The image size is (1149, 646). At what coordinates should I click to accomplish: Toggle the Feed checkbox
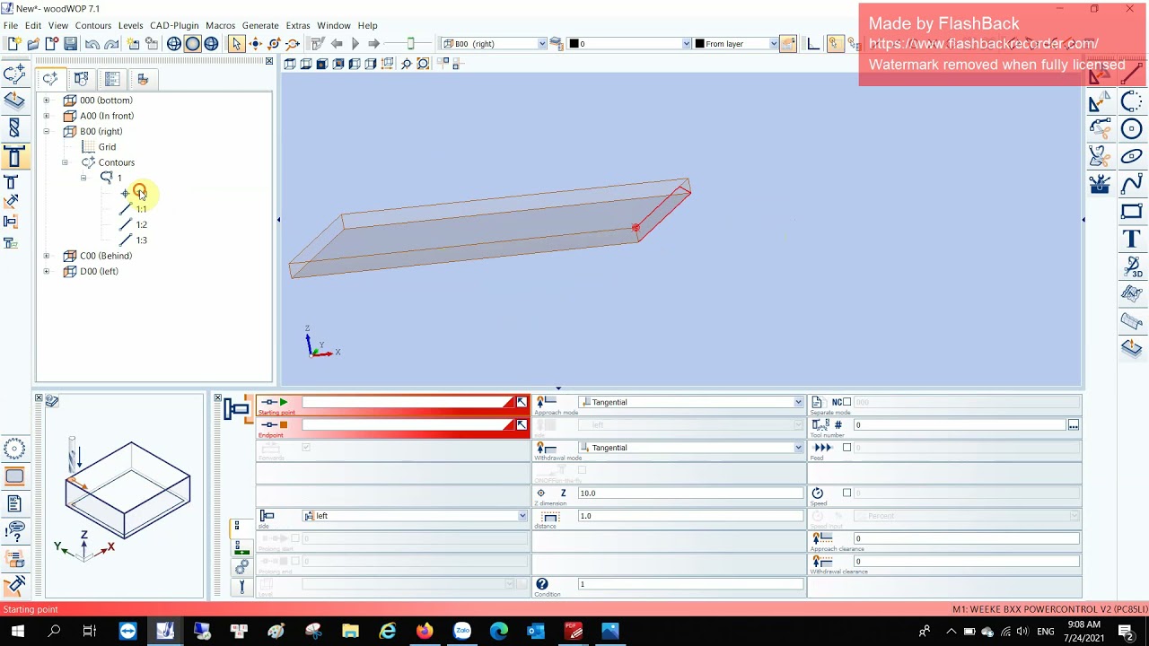tap(846, 448)
